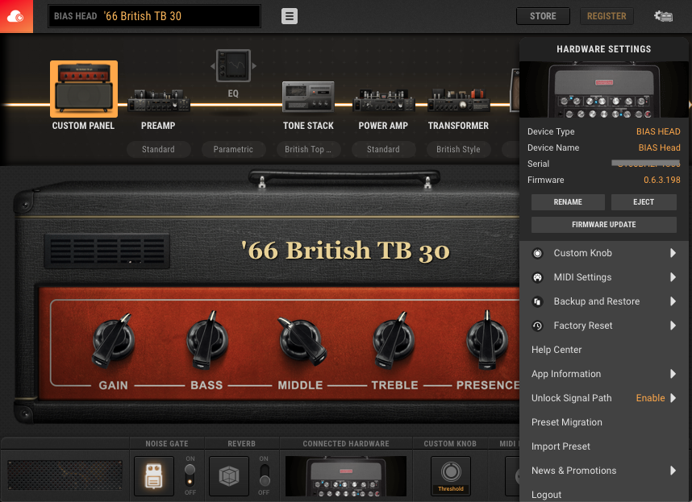Click the Custom Knob Threshold icon
692x502 pixels.
pyautogui.click(x=451, y=476)
